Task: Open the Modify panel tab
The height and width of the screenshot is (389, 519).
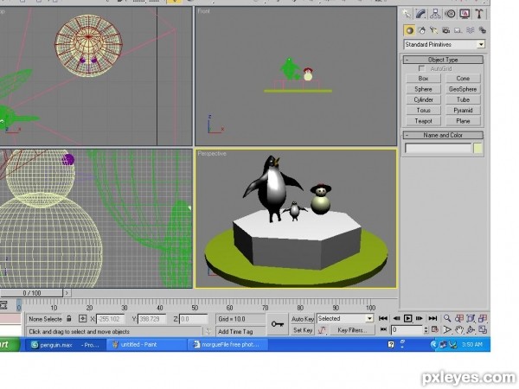Action: point(420,14)
